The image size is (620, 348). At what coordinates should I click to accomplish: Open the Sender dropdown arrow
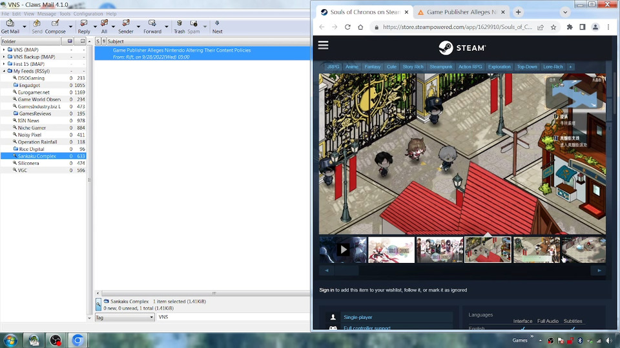pos(138,27)
